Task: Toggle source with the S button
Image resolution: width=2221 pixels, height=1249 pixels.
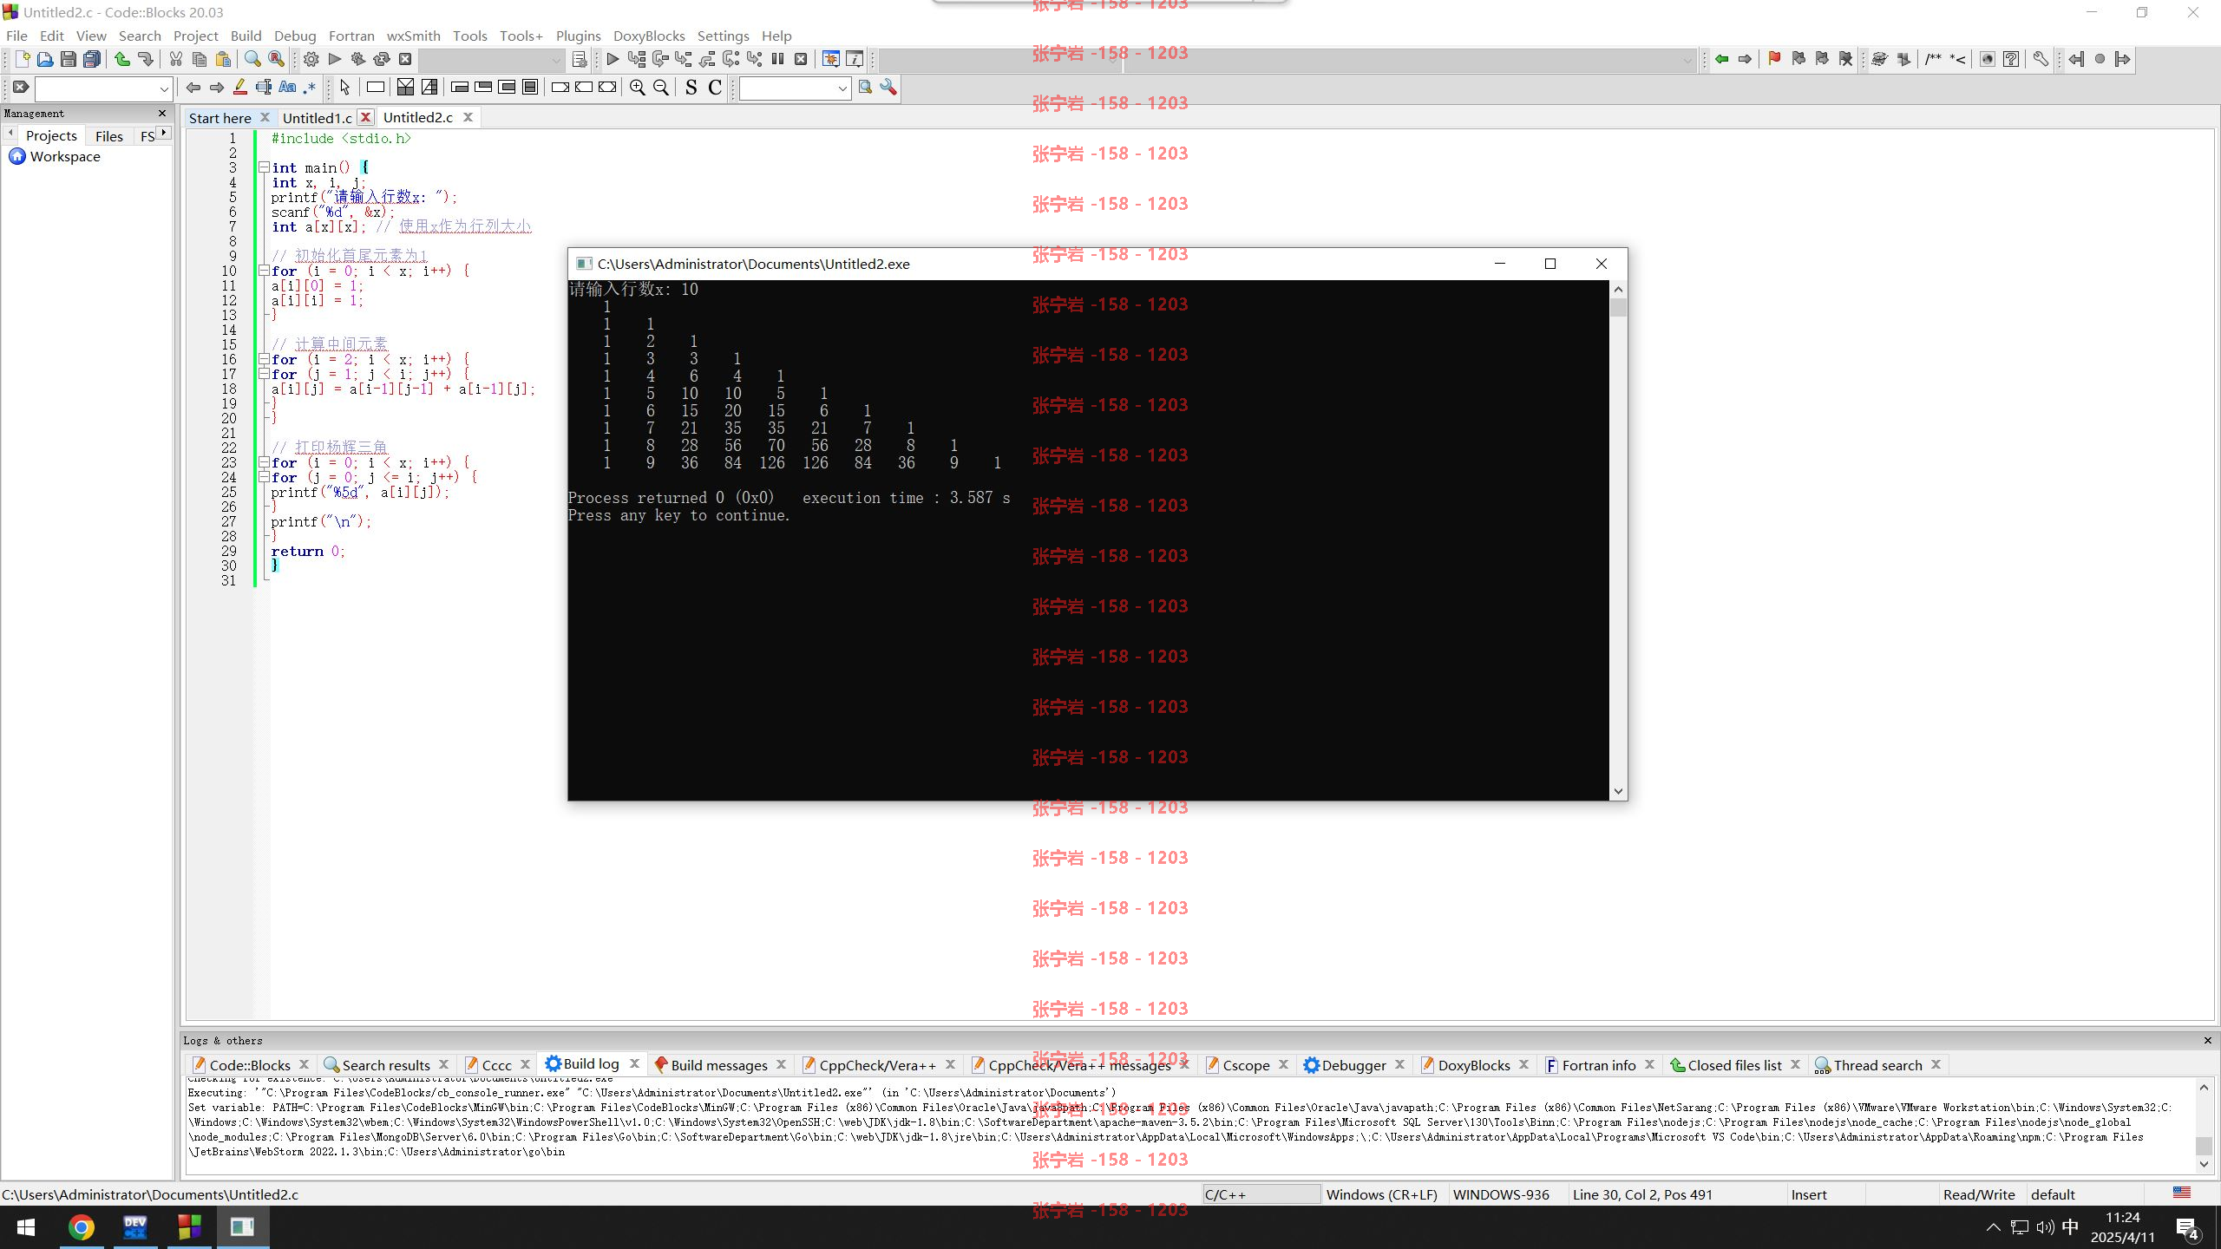Action: tap(691, 88)
